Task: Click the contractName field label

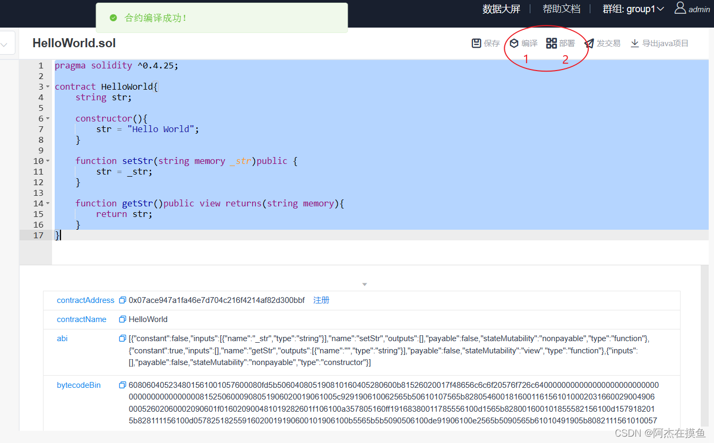Action: 82,319
